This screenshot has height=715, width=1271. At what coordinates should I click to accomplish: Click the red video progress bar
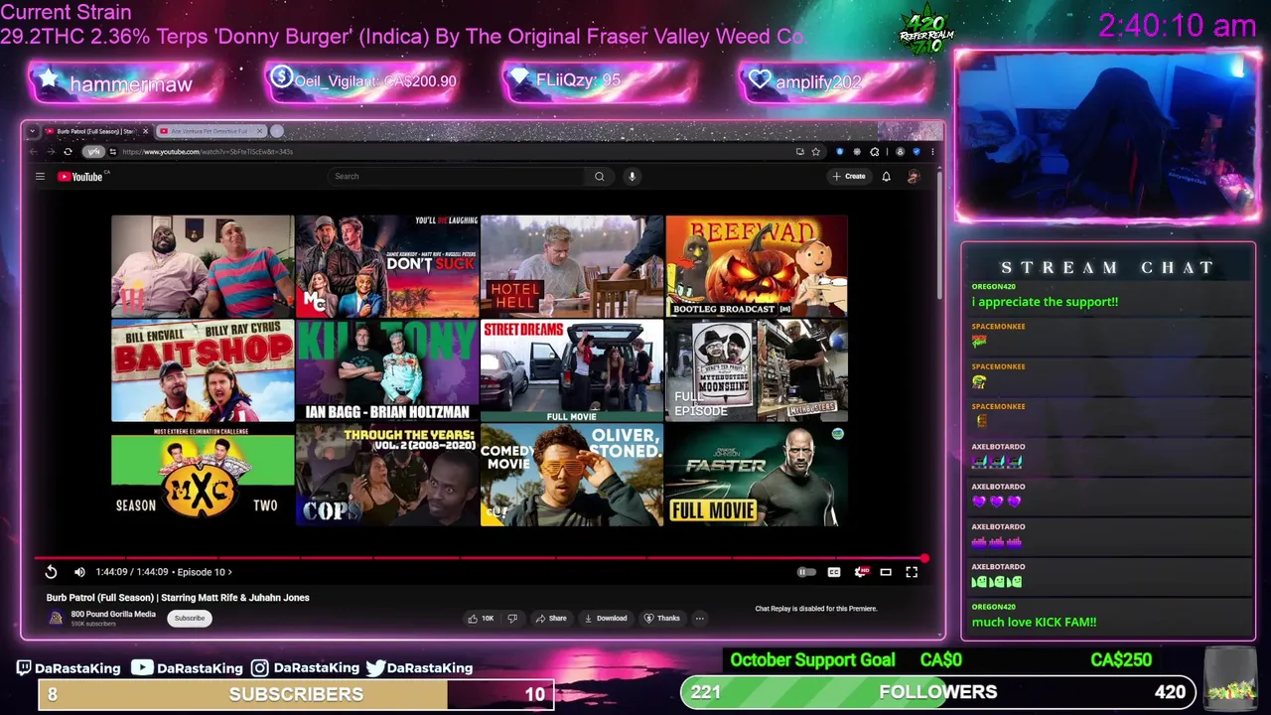pyautogui.click(x=481, y=558)
